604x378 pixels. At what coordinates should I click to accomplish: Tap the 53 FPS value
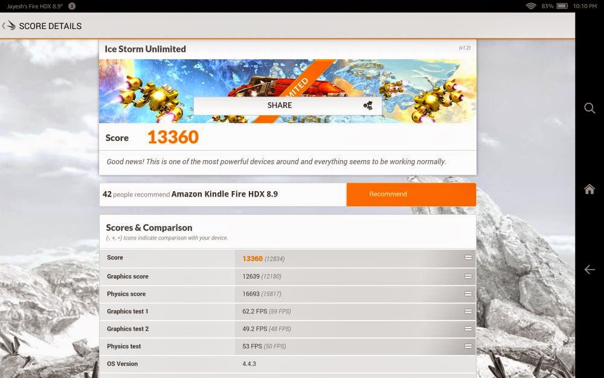pyautogui.click(x=252, y=346)
